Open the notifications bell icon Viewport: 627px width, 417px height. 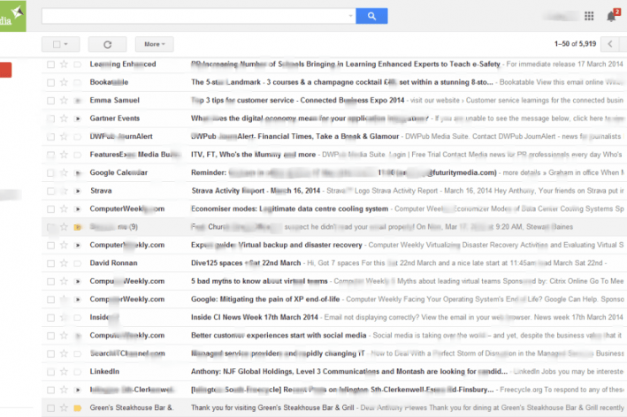coord(611,17)
